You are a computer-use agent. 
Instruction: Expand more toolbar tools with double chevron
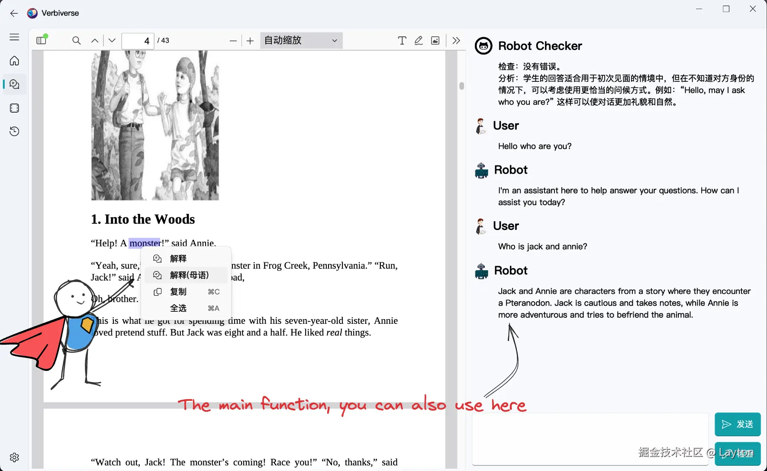tap(456, 40)
